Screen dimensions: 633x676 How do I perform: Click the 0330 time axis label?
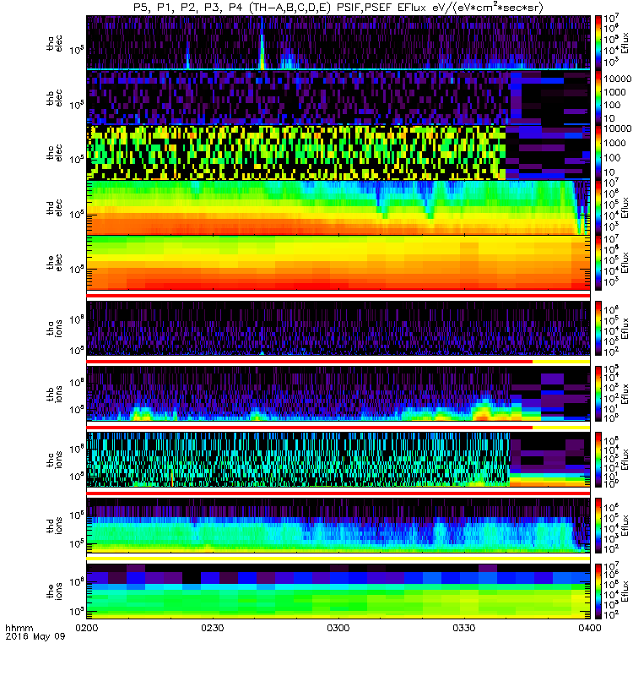(463, 628)
